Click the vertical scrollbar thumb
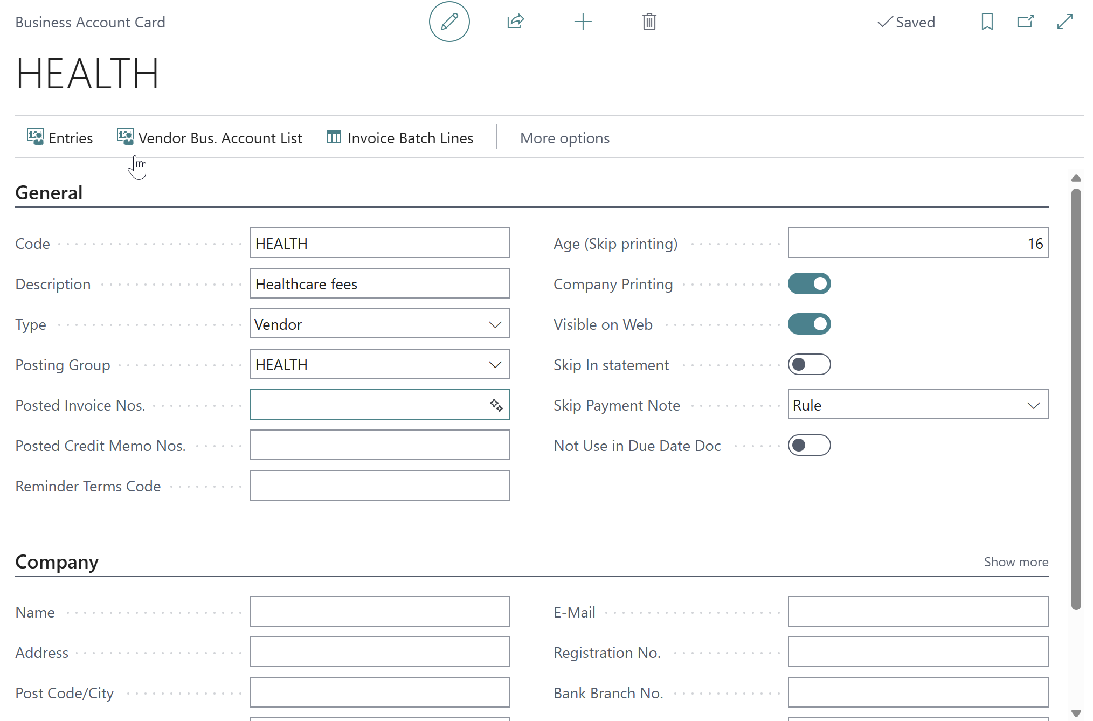 (1076, 399)
